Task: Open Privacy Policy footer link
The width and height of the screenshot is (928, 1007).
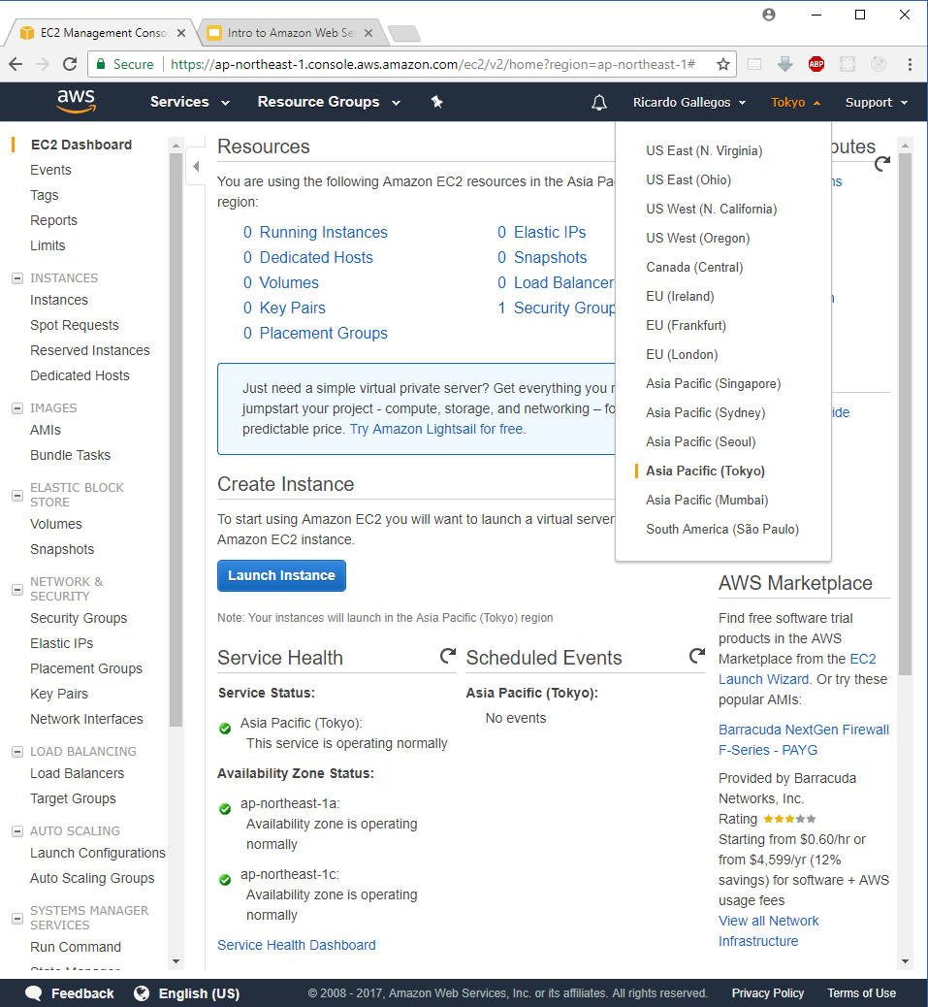Action: [768, 993]
